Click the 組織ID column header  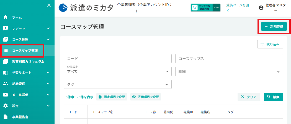(x=188, y=112)
